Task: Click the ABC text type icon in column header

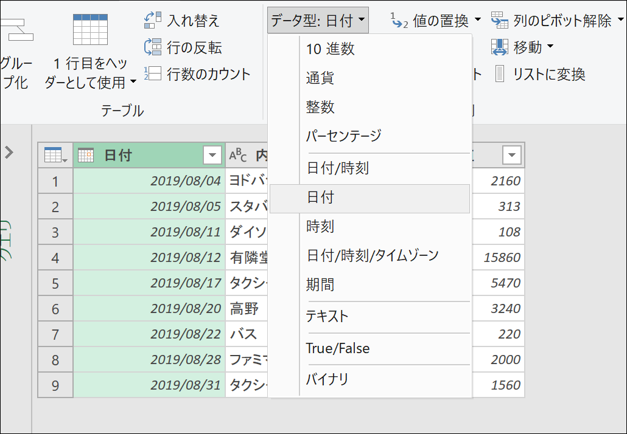Action: point(238,156)
